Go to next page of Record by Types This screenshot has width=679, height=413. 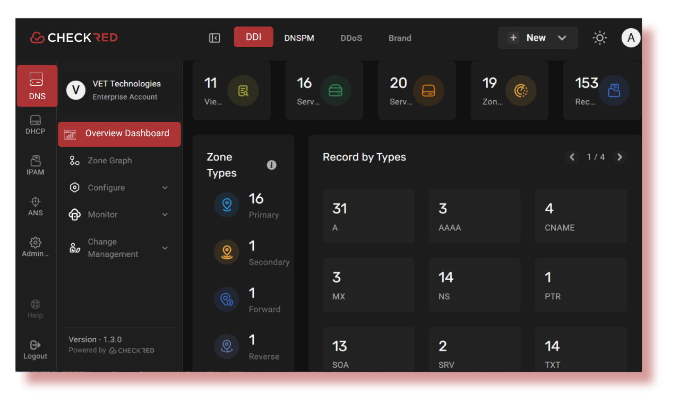click(620, 157)
